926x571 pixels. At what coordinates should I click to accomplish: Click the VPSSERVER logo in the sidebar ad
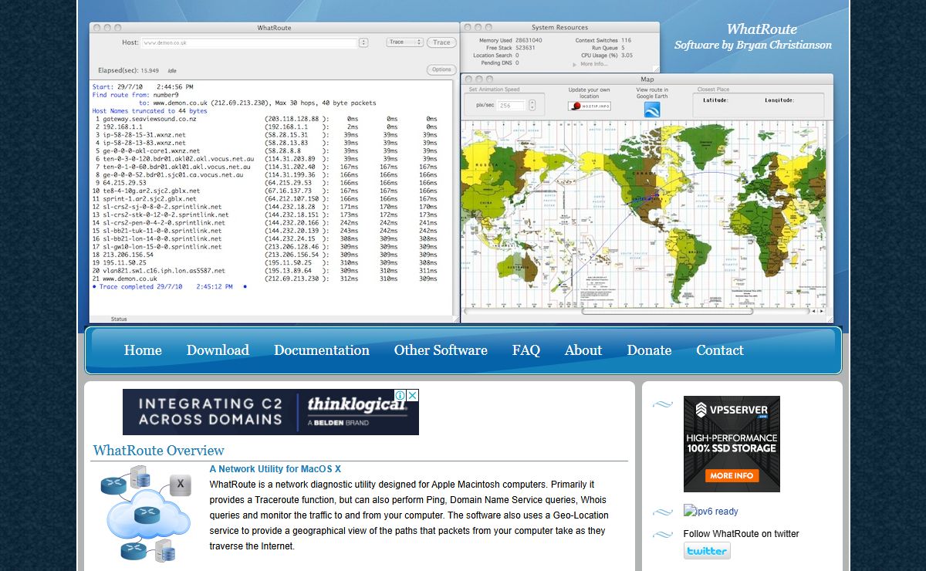(x=732, y=411)
